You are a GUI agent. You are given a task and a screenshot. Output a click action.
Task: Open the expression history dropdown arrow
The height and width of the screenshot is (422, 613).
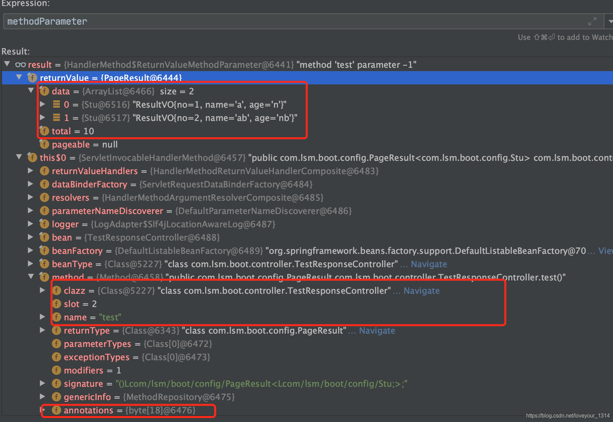coord(610,21)
